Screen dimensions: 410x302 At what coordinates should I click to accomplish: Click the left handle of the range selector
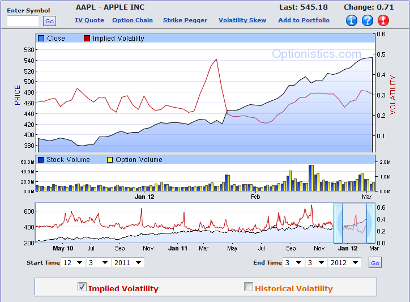[338, 223]
